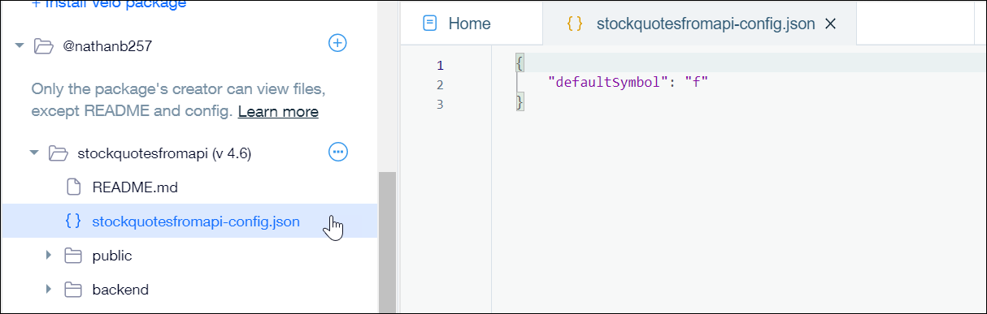Image resolution: width=987 pixels, height=314 pixels.
Task: Expand the backend folder arrow
Action: (49, 289)
